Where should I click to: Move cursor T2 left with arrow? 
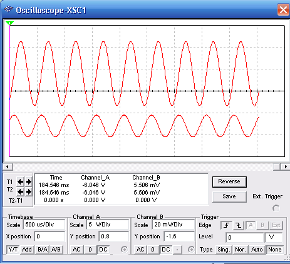[20, 191]
